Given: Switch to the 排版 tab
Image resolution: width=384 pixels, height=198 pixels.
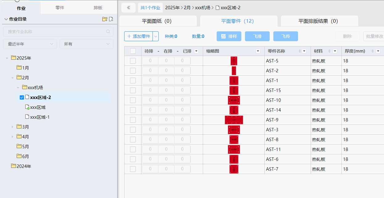Looking at the screenshot, I should 98,8.
